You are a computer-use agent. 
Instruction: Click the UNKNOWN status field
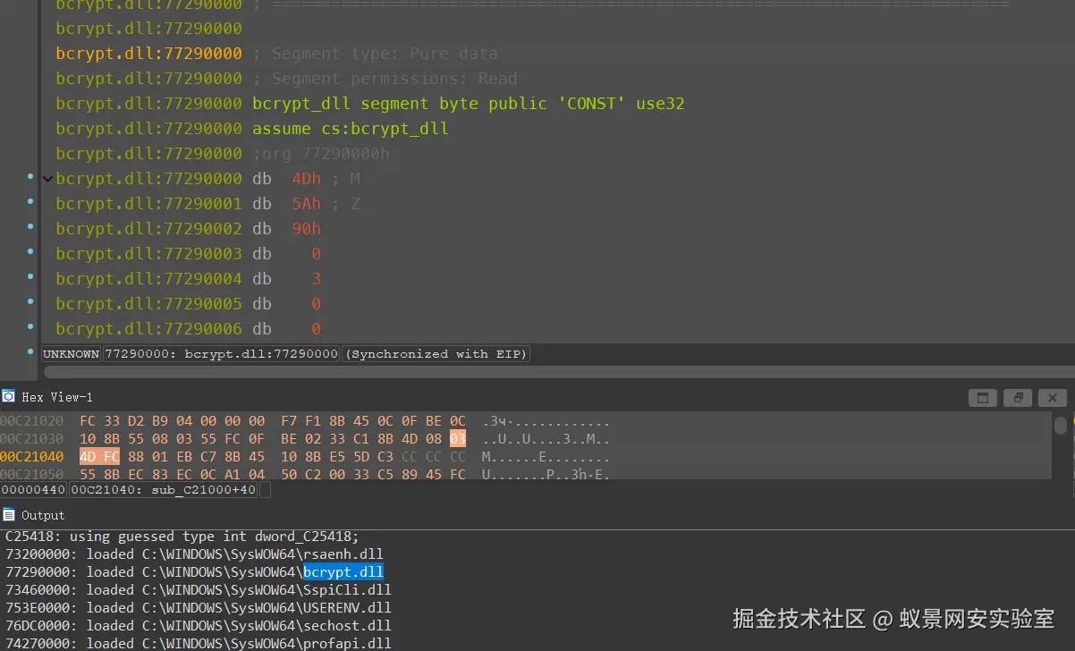(x=72, y=354)
